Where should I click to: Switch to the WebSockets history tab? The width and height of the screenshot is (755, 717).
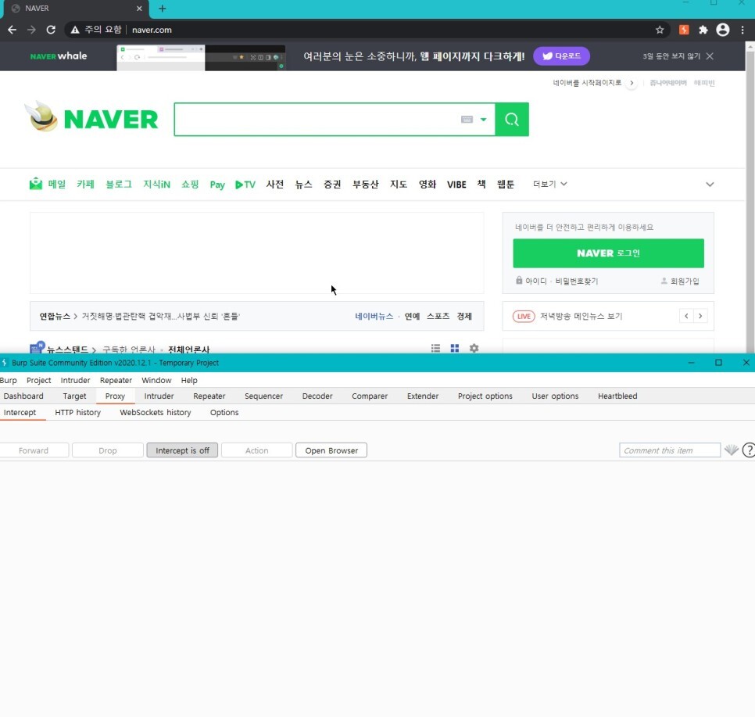(x=155, y=413)
